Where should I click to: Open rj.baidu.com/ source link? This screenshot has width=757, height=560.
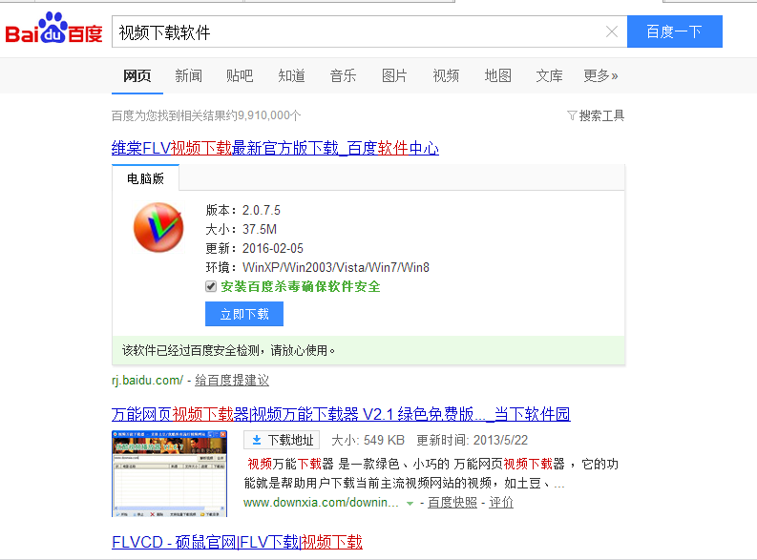click(147, 380)
